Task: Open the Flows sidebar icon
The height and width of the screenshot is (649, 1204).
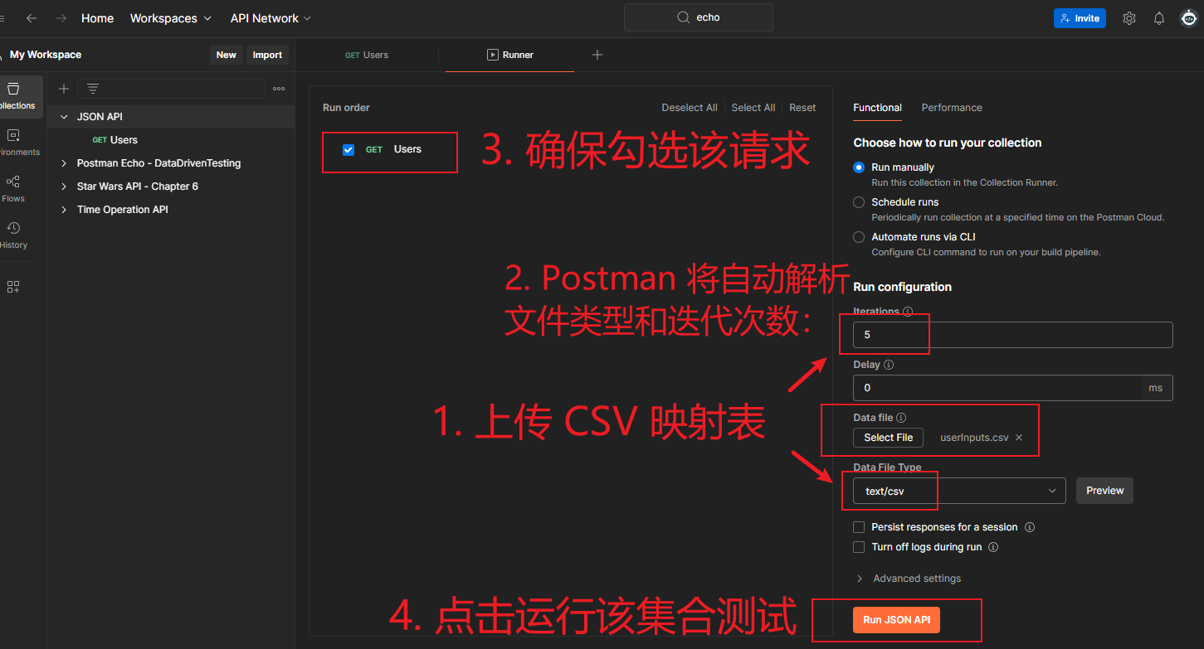Action: coord(14,189)
